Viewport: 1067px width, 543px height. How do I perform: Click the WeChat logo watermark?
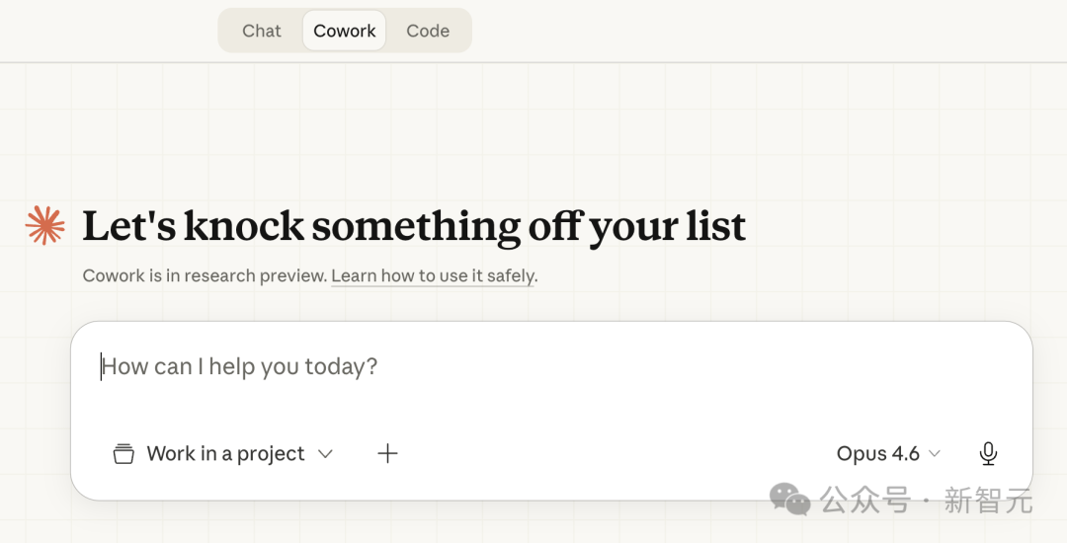coord(790,499)
